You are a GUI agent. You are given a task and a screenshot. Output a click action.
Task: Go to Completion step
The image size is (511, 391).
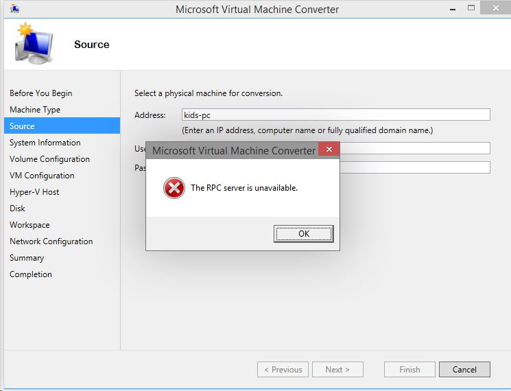pos(31,274)
